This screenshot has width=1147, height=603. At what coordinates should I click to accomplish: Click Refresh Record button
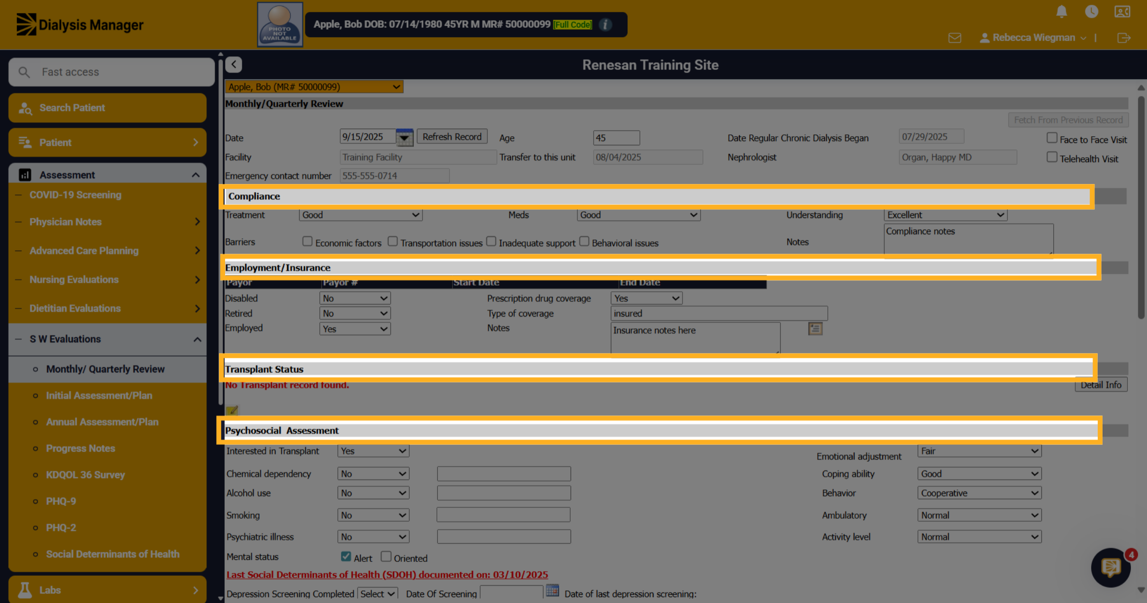coord(452,137)
